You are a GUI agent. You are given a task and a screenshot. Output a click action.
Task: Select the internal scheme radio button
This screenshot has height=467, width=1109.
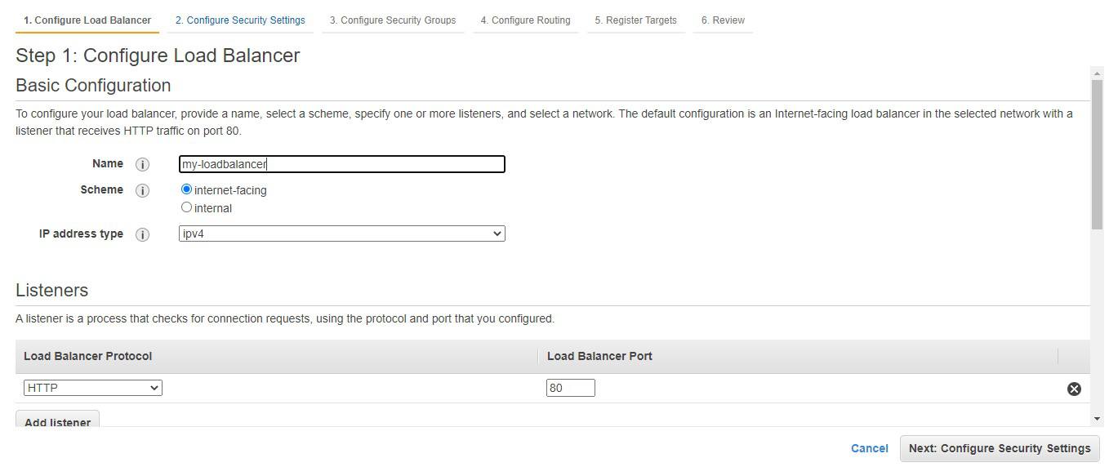tap(186, 207)
